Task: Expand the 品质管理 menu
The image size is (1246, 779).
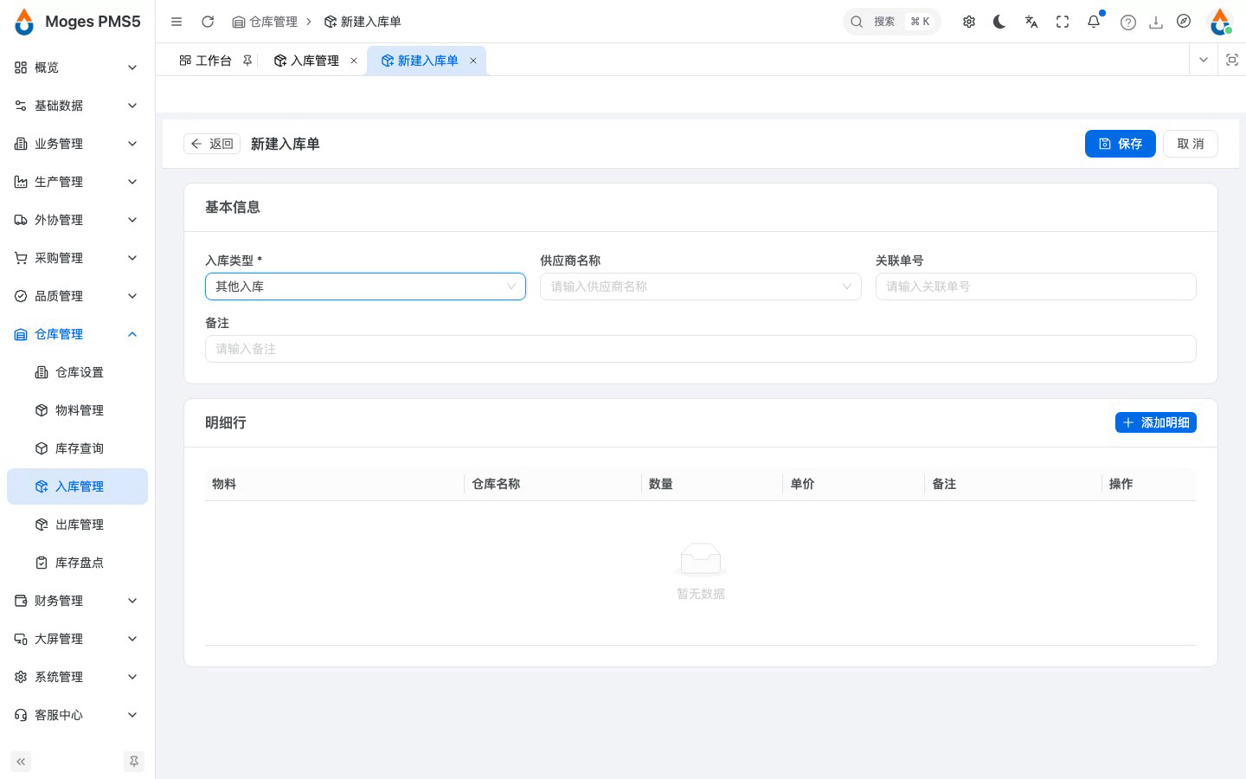Action: point(77,296)
